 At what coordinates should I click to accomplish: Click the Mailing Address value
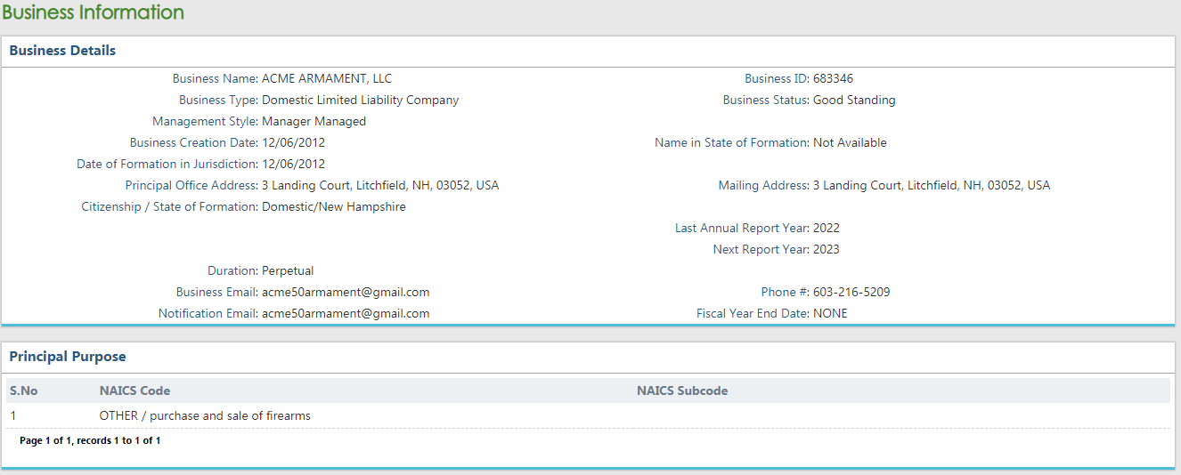point(931,185)
